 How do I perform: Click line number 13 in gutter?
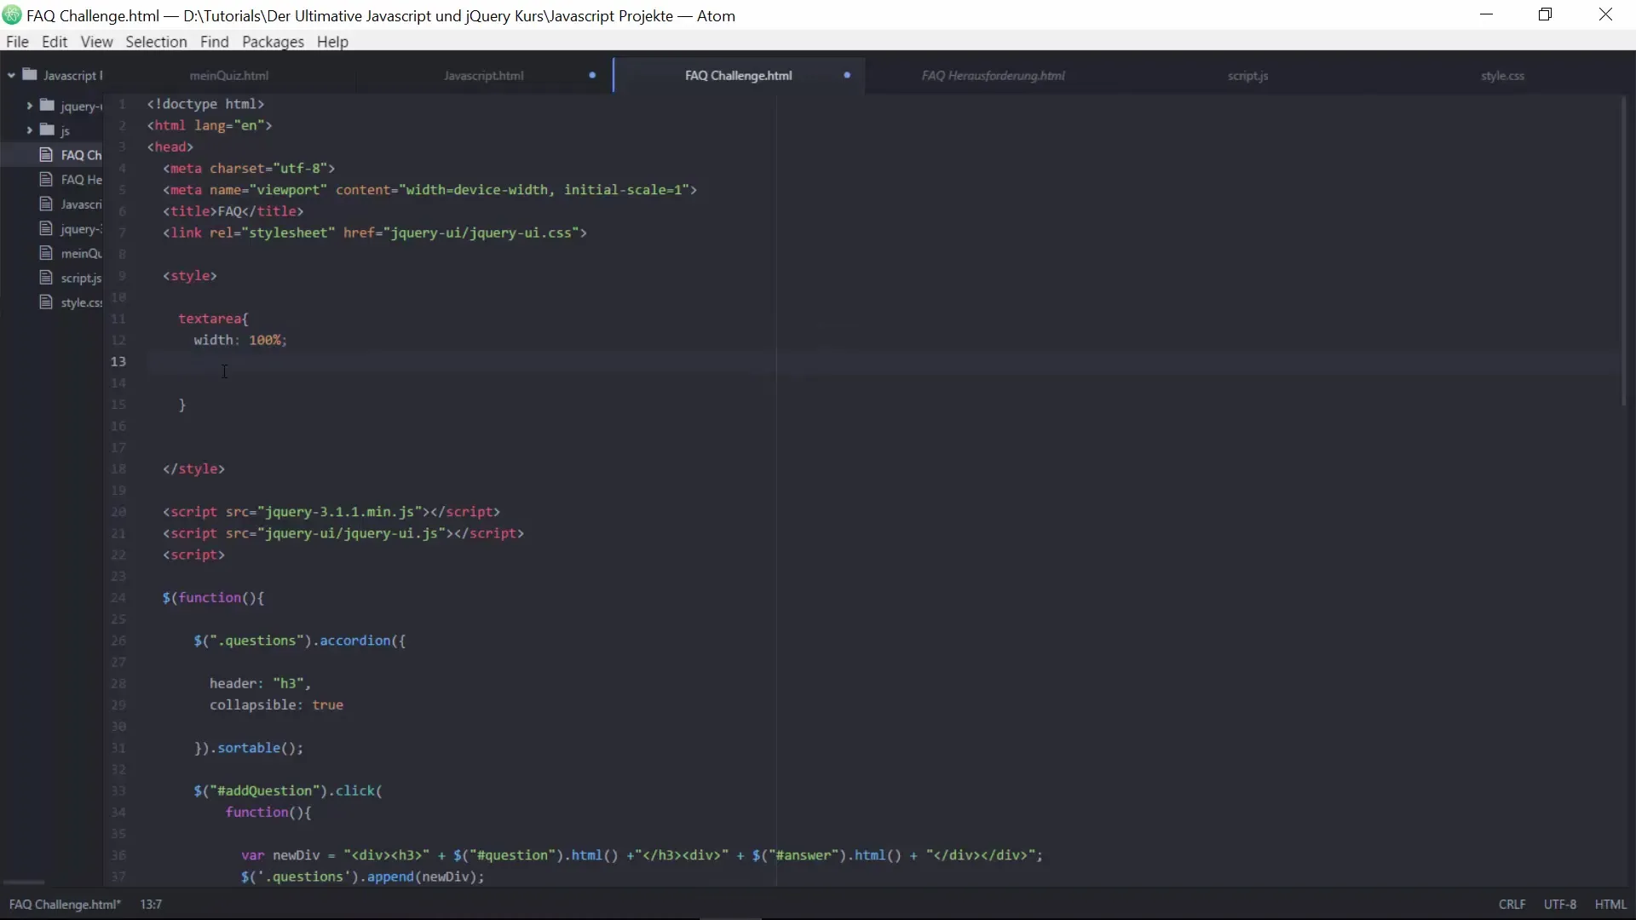pos(118,362)
